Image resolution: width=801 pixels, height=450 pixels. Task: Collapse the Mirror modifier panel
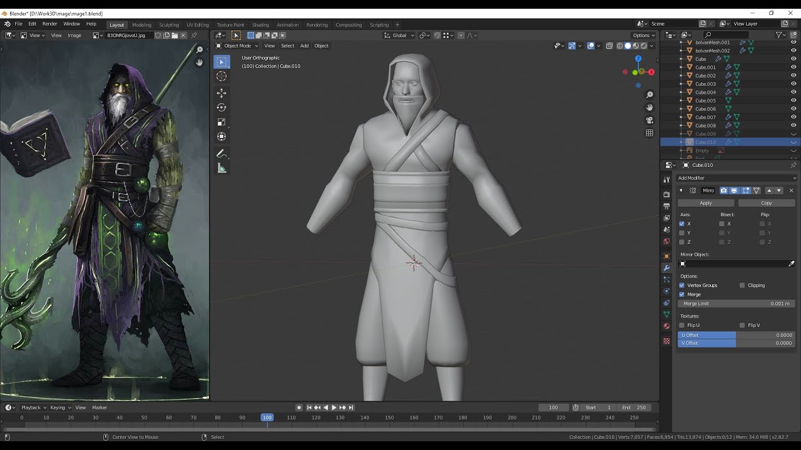[x=681, y=191]
